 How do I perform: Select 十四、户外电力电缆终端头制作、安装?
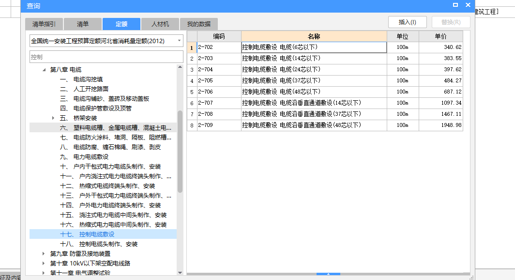(x=110, y=205)
